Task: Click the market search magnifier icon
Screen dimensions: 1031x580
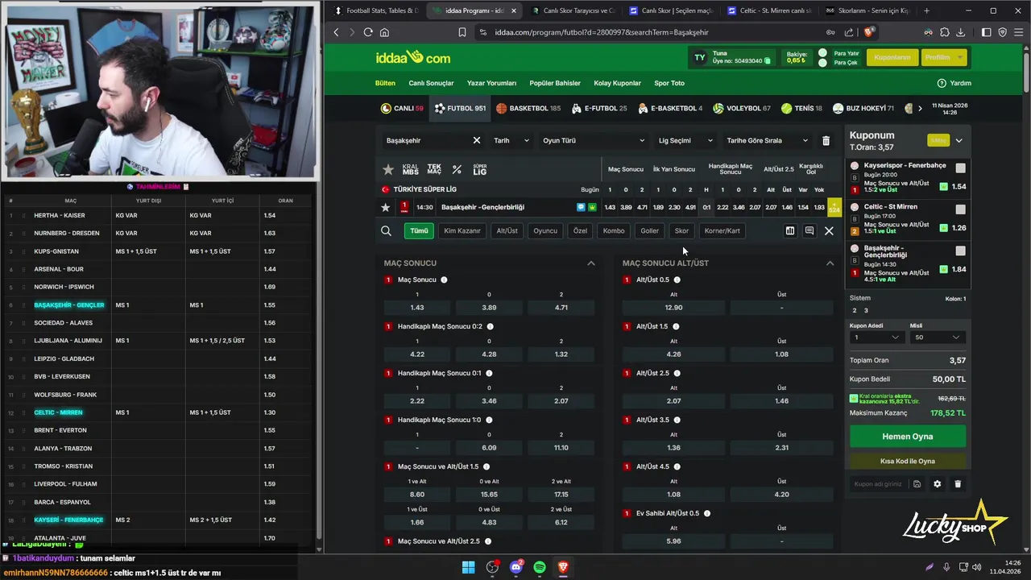Action: tap(386, 231)
